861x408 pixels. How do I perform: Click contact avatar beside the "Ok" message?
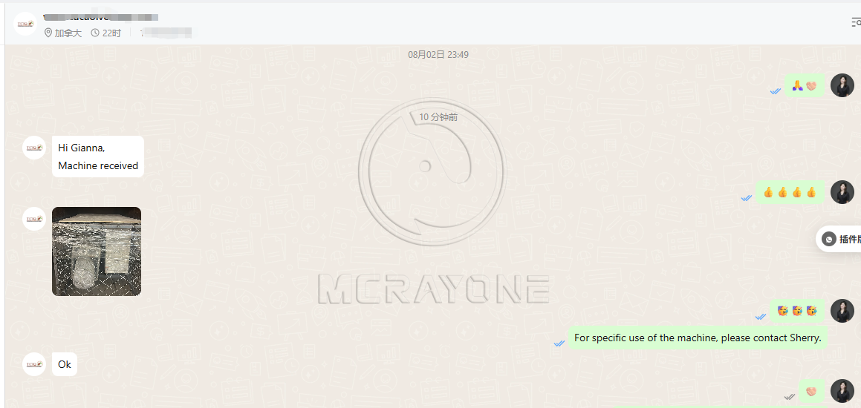(34, 364)
